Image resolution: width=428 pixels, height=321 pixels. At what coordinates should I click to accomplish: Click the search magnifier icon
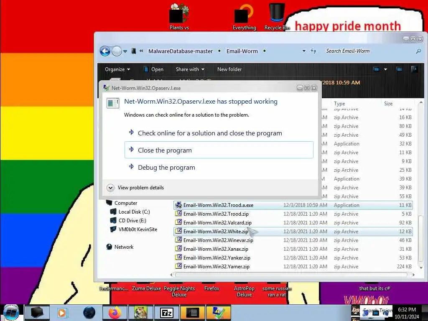pos(418,51)
